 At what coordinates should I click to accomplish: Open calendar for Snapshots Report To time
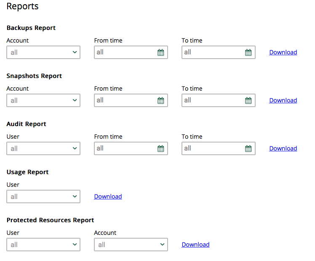point(248,100)
